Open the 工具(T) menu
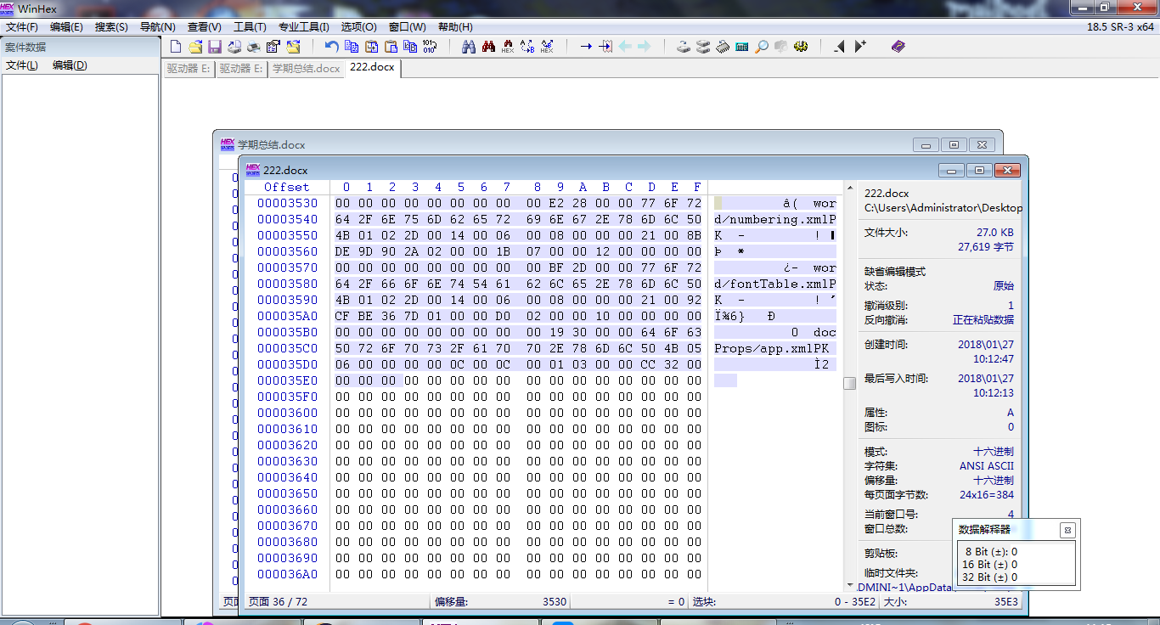Image resolution: width=1160 pixels, height=625 pixels. coord(250,27)
